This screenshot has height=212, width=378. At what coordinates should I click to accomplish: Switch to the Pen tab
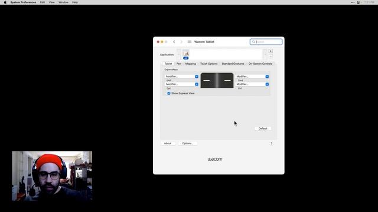(178, 64)
